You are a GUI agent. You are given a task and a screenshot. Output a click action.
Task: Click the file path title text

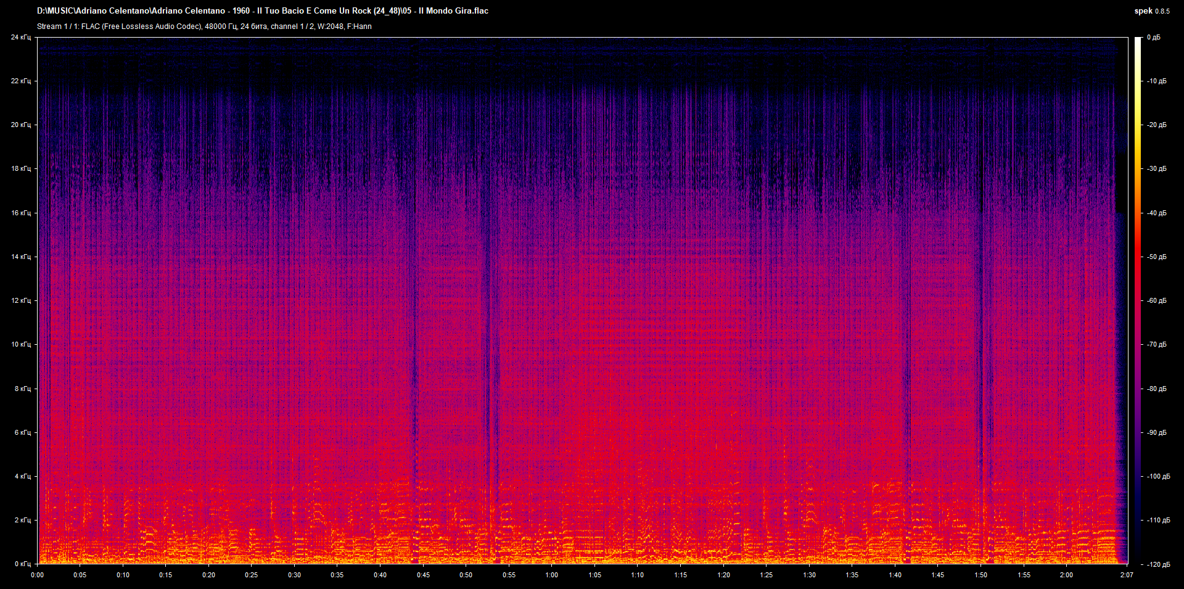(x=263, y=10)
